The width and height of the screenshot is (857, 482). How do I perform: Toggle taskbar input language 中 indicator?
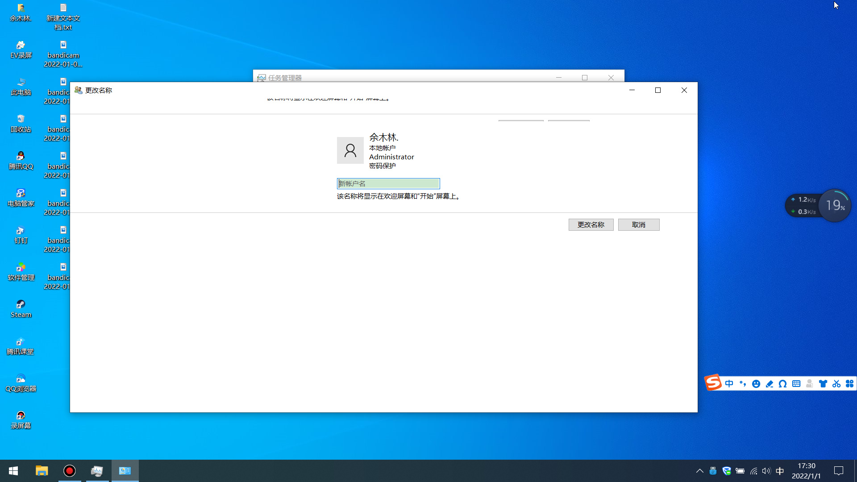780,471
